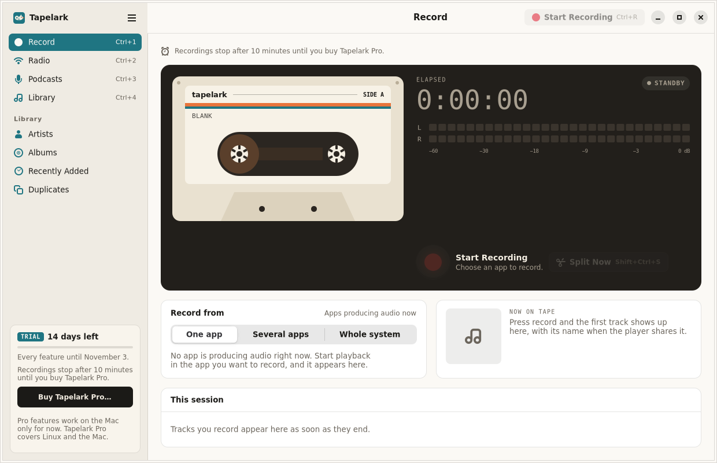Screen dimensions: 717x463
Task: Switch recording source to Several apps
Action: 280,335
